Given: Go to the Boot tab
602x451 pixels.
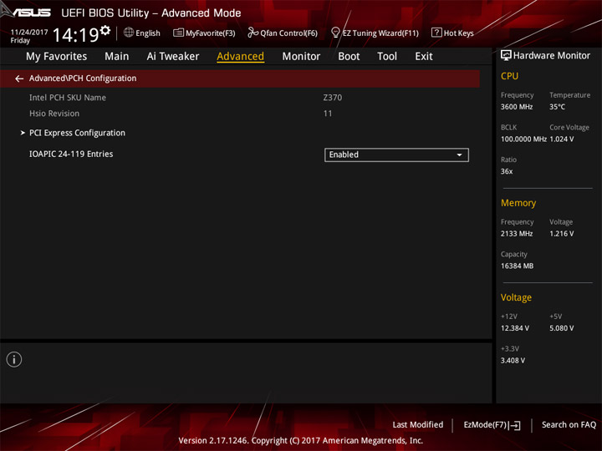Looking at the screenshot, I should (349, 57).
